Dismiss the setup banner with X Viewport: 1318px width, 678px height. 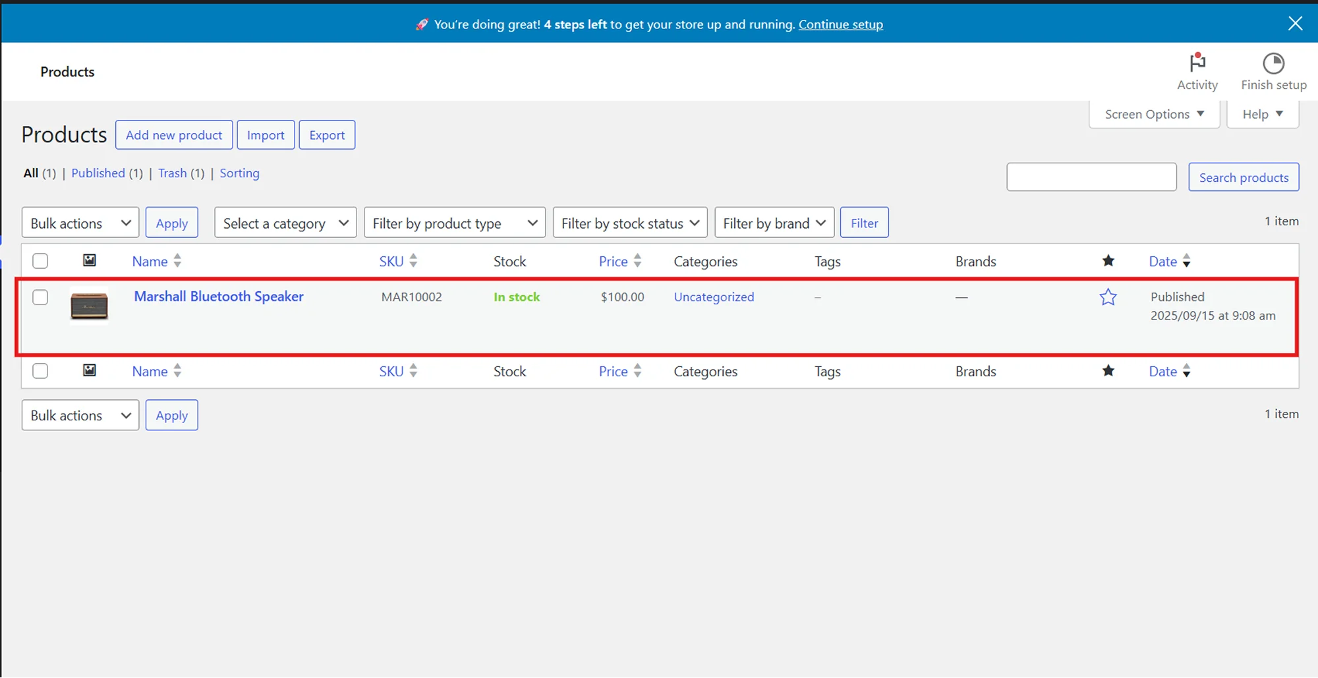pyautogui.click(x=1295, y=24)
